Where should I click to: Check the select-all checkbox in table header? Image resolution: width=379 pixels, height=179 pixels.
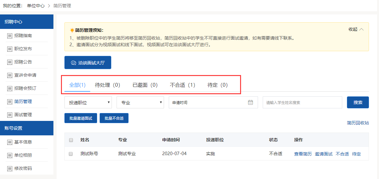(x=71, y=140)
